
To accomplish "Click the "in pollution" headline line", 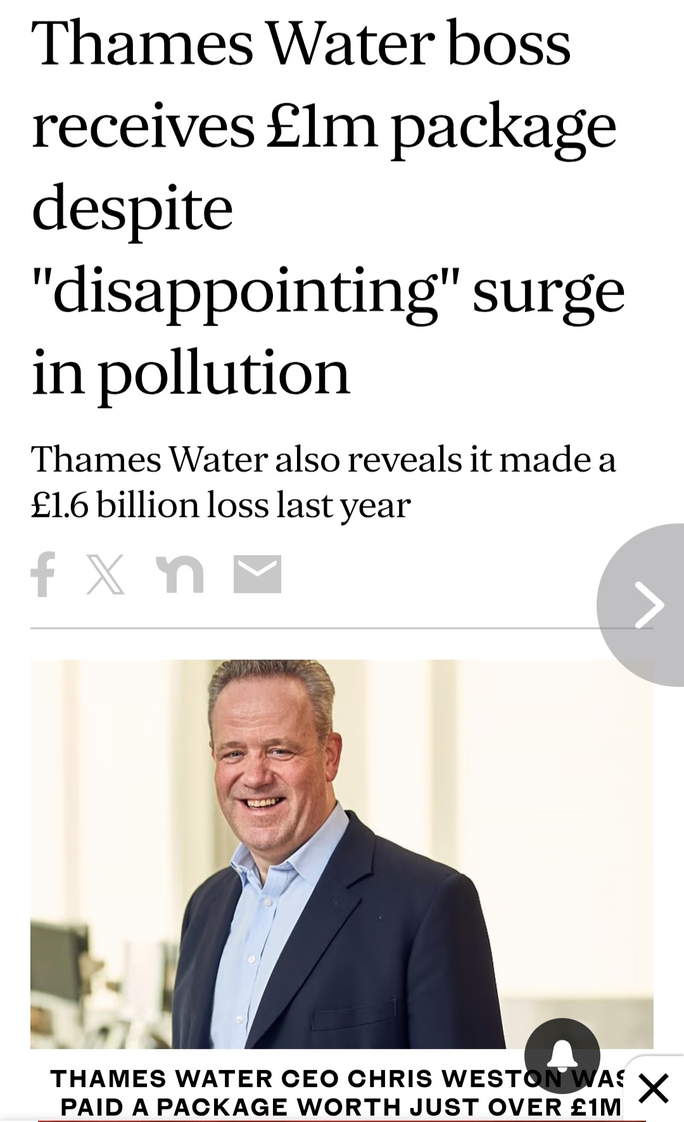I will (190, 372).
